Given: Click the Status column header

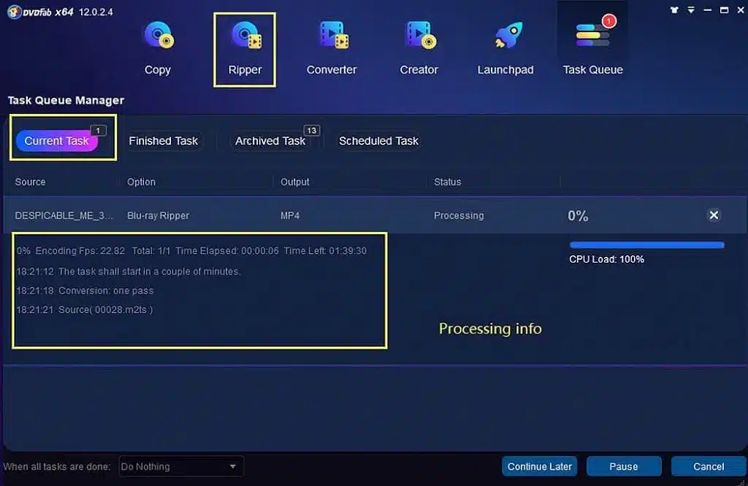Looking at the screenshot, I should click(448, 182).
